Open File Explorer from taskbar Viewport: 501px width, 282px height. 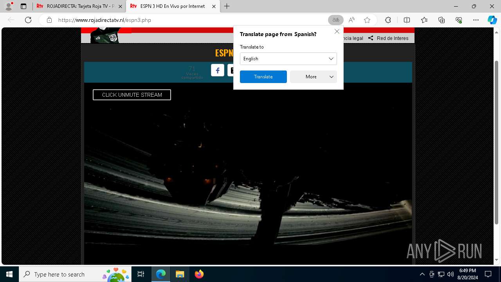180,274
